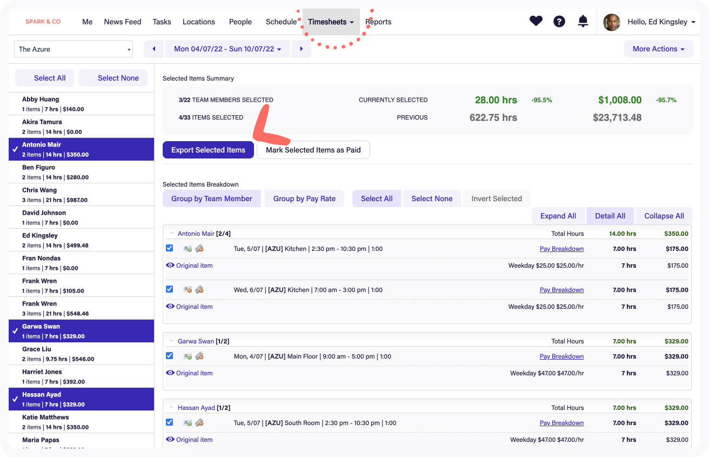The height and width of the screenshot is (457, 709).
Task: Open Reports in navigation
Action: (x=378, y=22)
